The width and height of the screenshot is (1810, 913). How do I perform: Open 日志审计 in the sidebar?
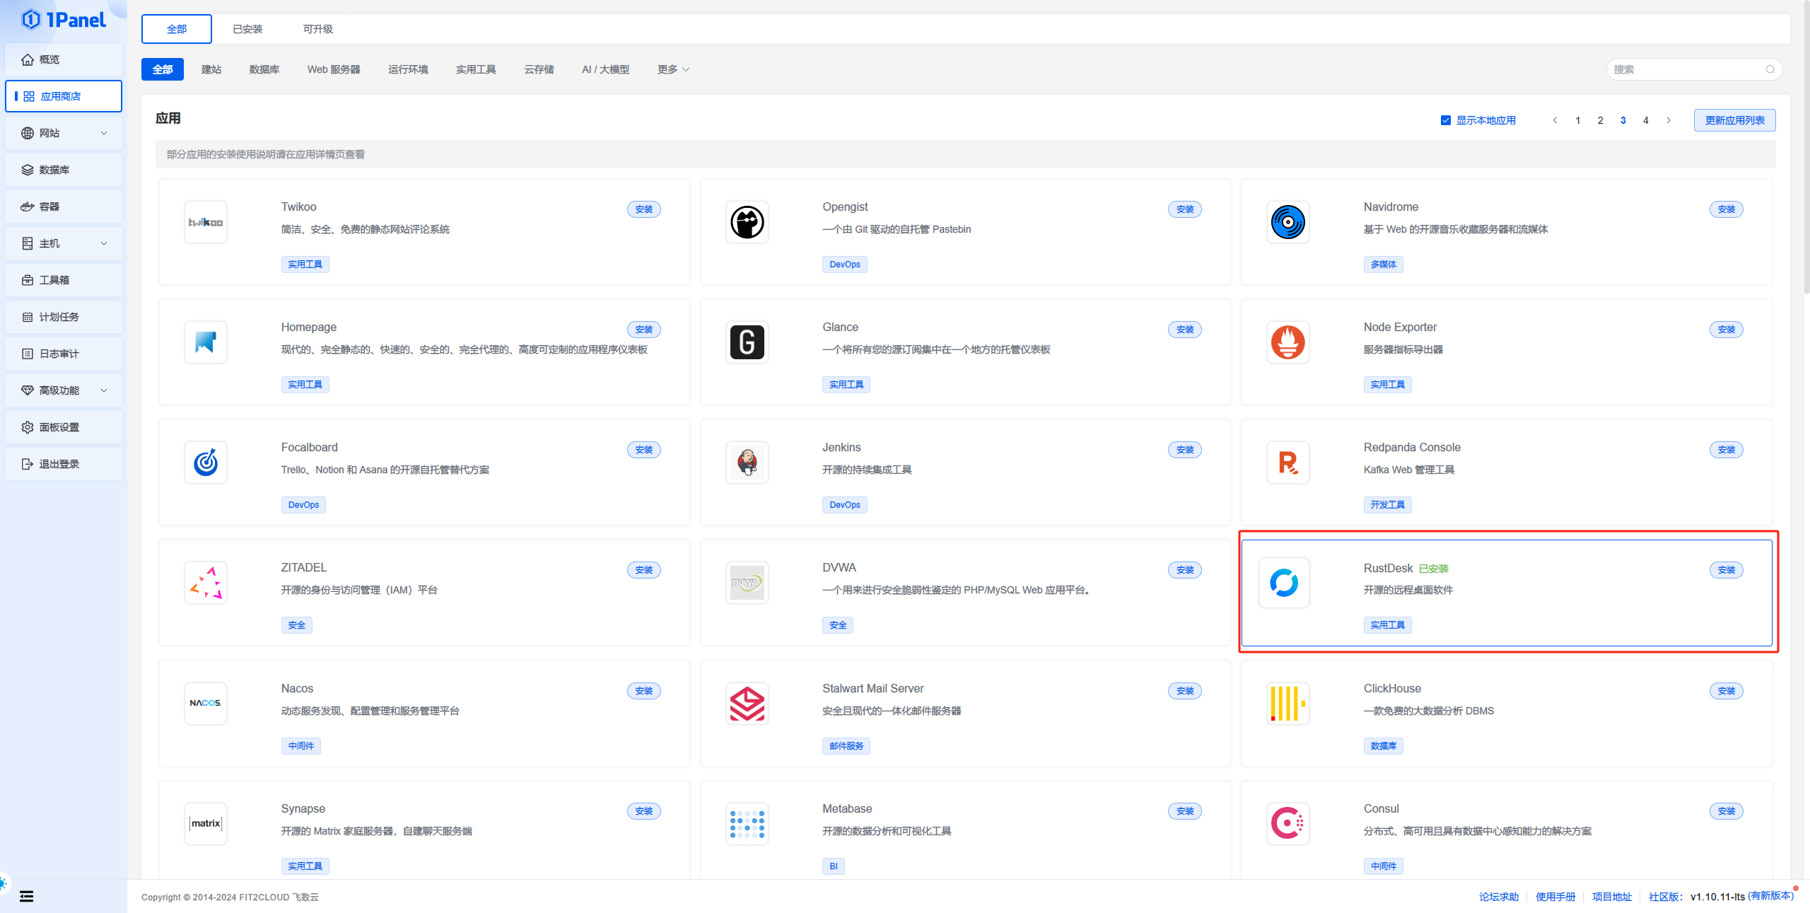pyautogui.click(x=64, y=354)
